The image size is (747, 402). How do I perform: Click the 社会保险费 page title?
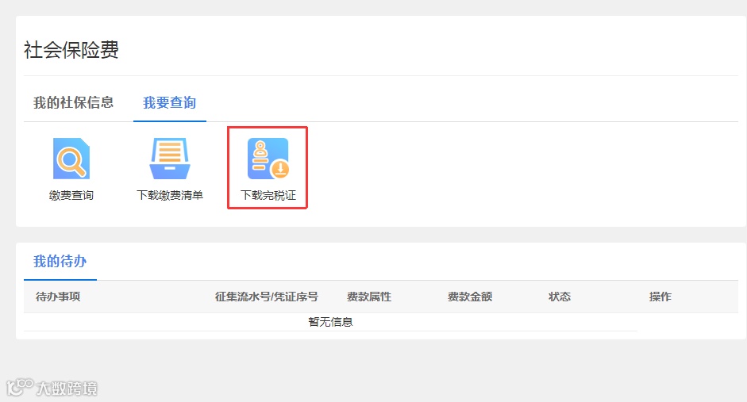tap(71, 49)
